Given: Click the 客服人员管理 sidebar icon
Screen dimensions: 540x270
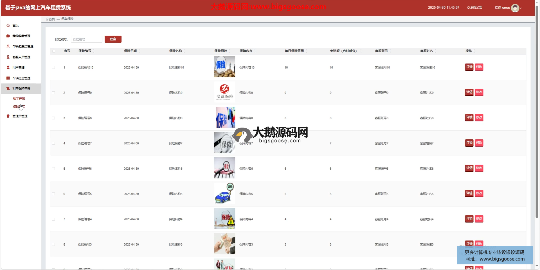Looking at the screenshot, I should pyautogui.click(x=8, y=57).
